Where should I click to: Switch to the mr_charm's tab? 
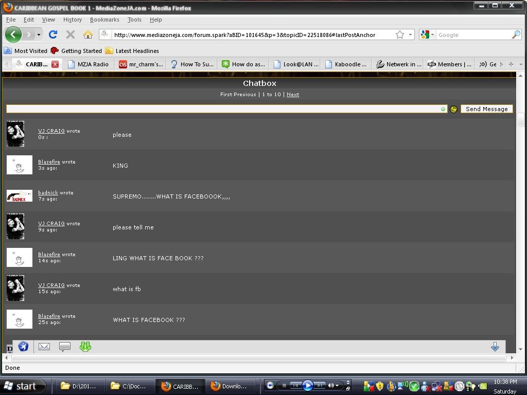click(x=141, y=64)
